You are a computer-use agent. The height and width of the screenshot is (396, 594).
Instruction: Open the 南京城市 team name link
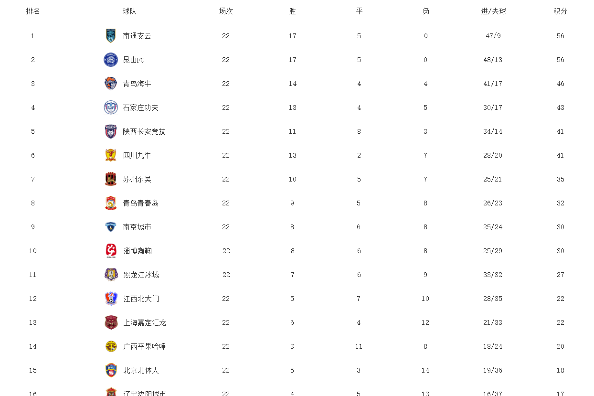coord(137,227)
